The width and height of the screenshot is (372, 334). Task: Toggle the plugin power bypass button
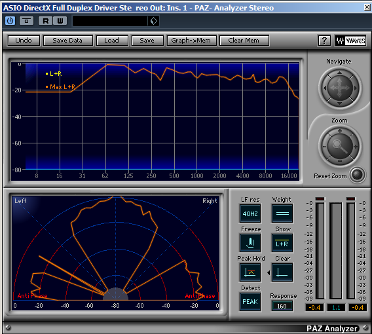(10, 21)
